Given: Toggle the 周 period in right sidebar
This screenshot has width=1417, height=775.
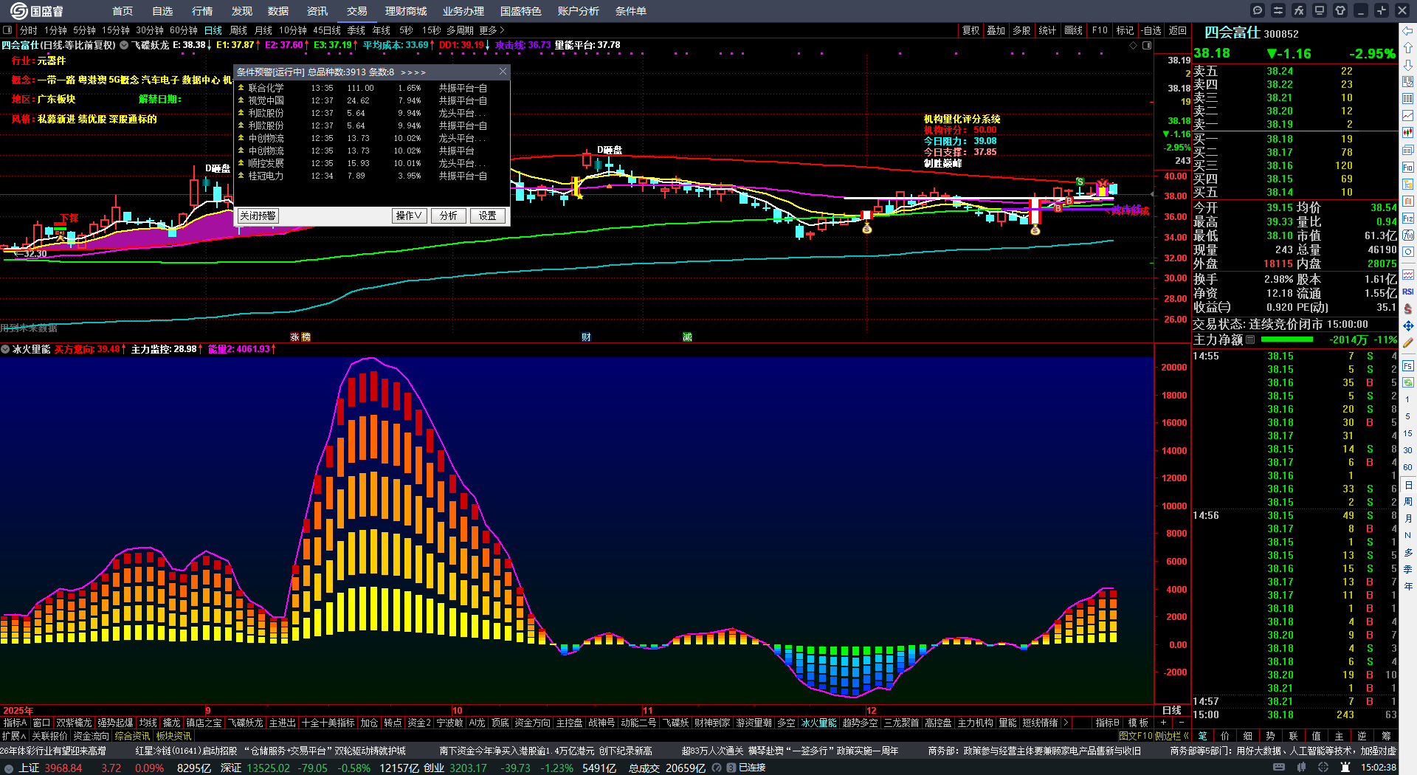Looking at the screenshot, I should 1408,502.
